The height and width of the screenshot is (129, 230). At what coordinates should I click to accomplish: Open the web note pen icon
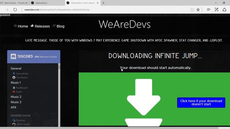click(x=216, y=10)
